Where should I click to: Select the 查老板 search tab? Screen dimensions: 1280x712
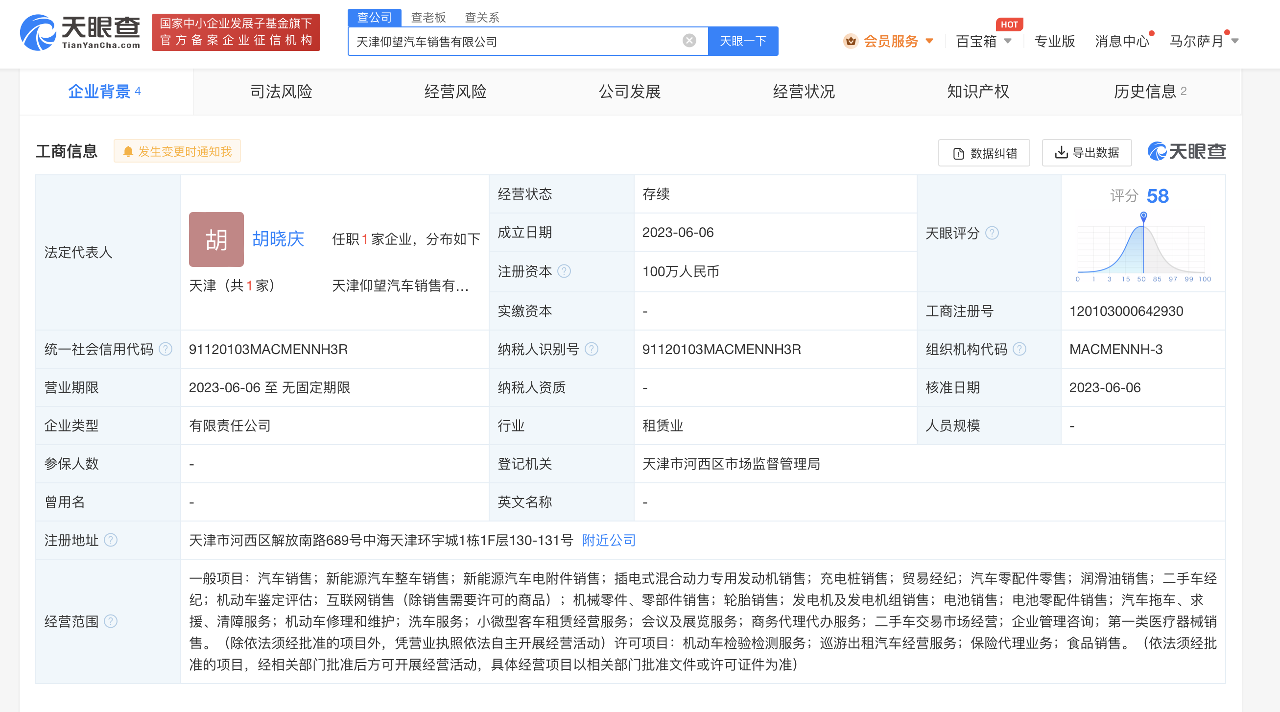[428, 18]
